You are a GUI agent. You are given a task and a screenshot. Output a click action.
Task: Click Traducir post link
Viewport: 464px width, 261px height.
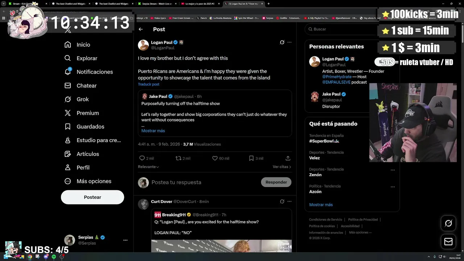click(x=149, y=84)
